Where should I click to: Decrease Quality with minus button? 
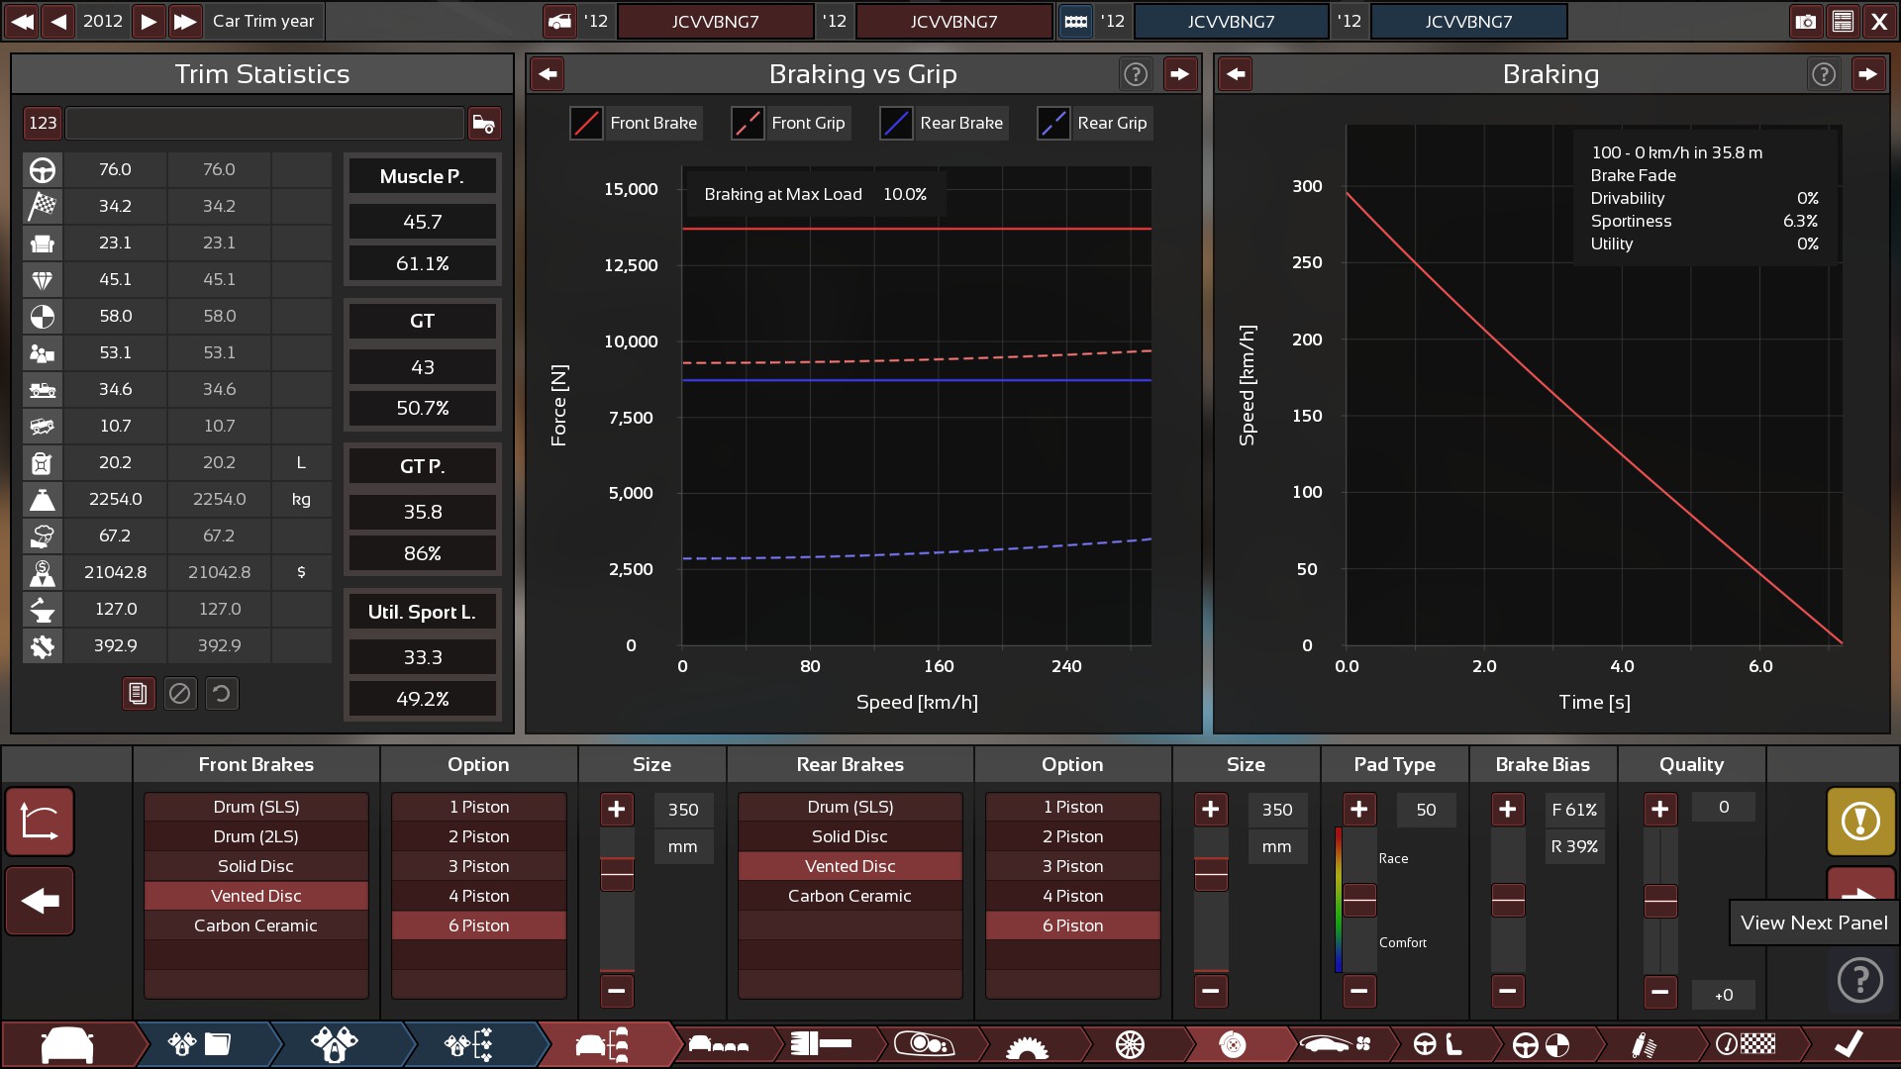[x=1660, y=991]
